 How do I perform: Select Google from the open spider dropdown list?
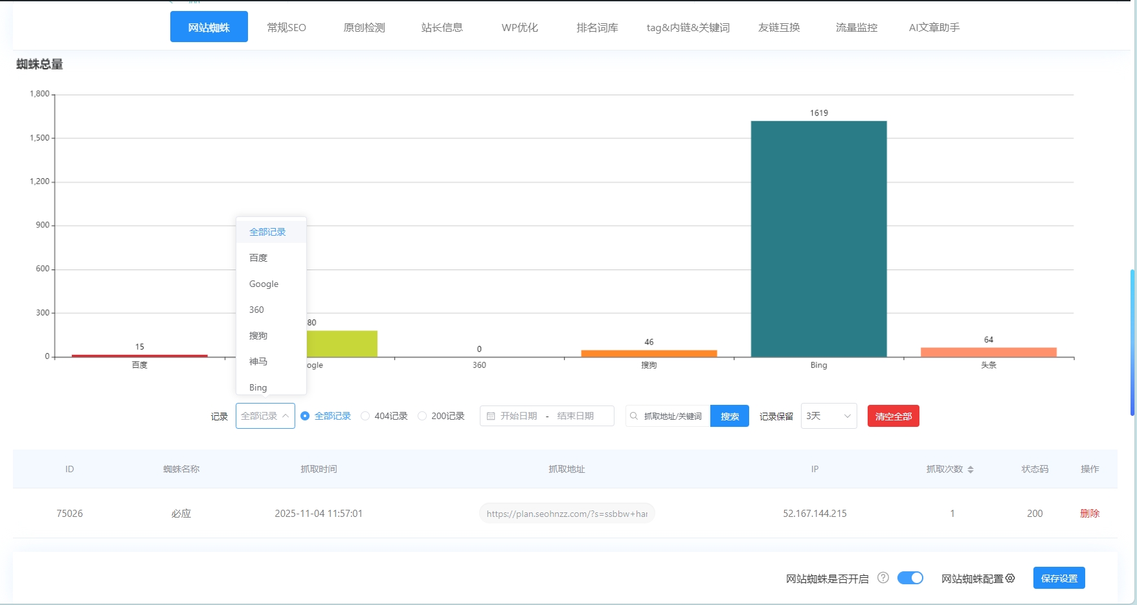[x=264, y=284]
